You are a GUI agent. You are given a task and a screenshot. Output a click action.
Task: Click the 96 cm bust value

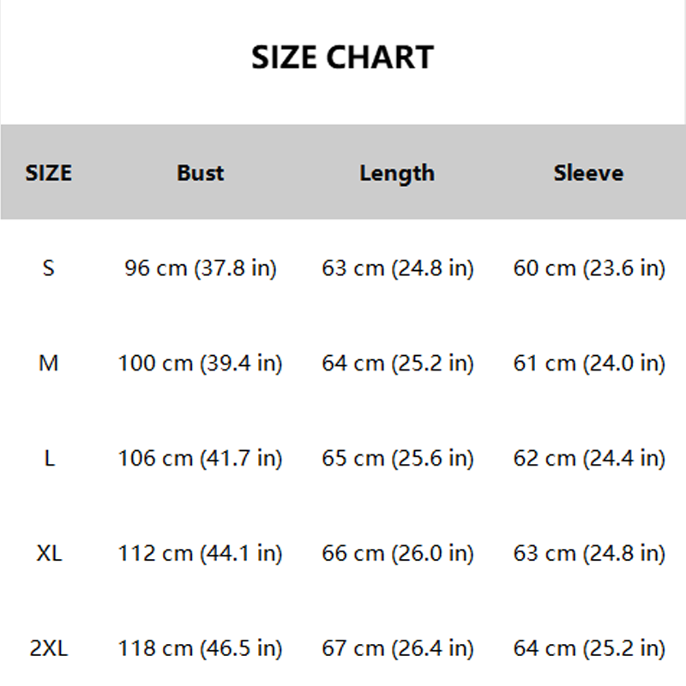200,268
